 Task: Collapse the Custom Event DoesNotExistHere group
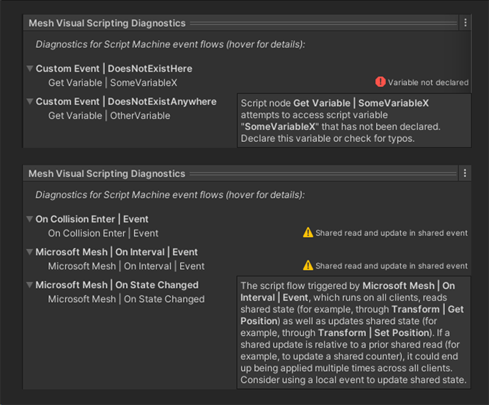30,69
